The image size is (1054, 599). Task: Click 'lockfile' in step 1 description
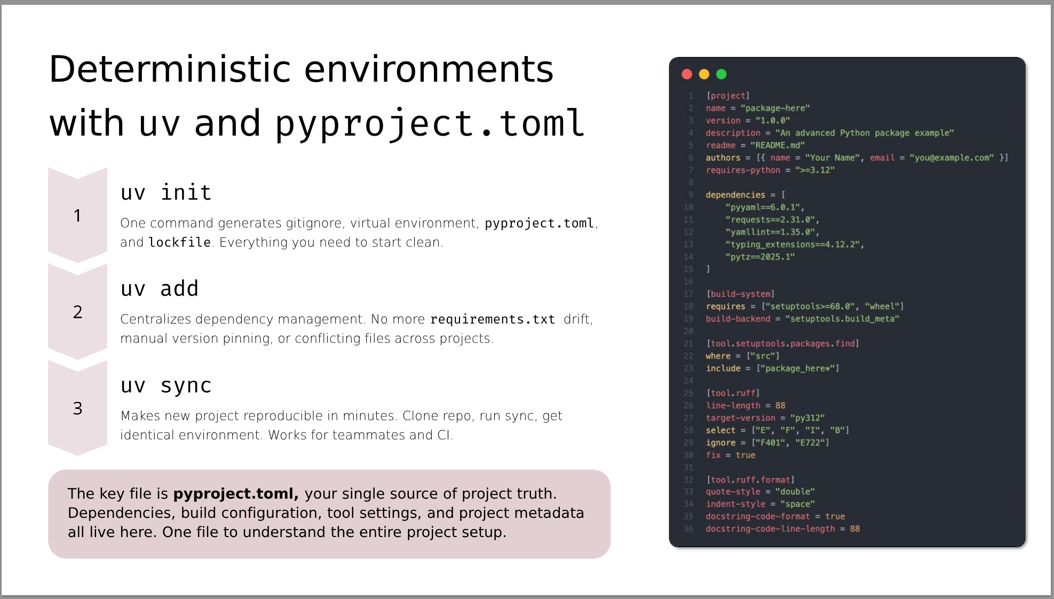coord(179,242)
